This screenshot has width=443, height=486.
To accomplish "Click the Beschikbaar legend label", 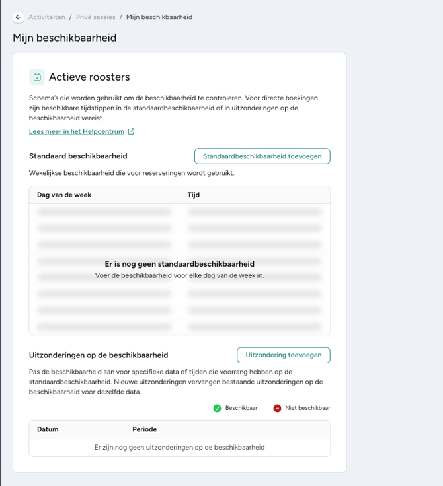I will point(241,408).
